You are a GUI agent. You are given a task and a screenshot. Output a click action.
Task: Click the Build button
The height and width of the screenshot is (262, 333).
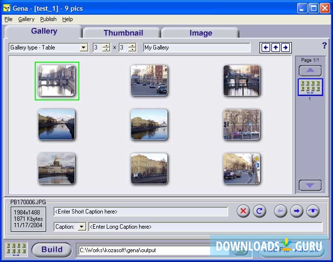52,250
